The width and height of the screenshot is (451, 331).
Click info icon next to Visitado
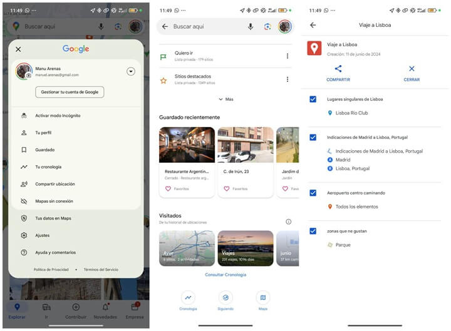(x=289, y=222)
